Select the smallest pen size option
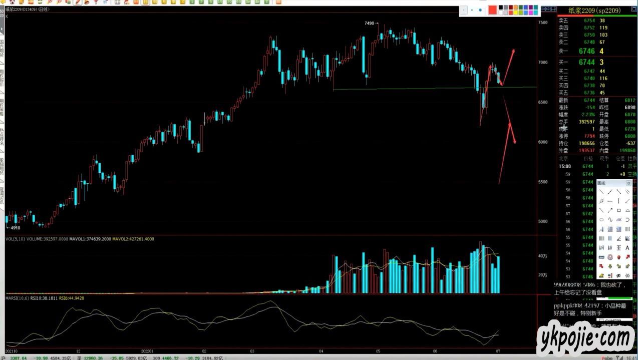Screen dimensions: 638x360 [464, 10]
